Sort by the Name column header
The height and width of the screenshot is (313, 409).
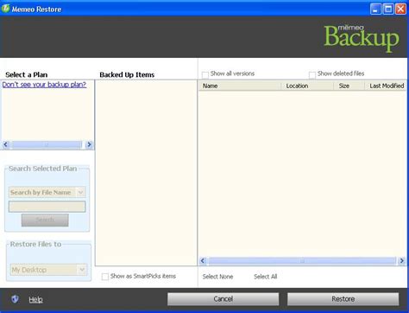(240, 86)
